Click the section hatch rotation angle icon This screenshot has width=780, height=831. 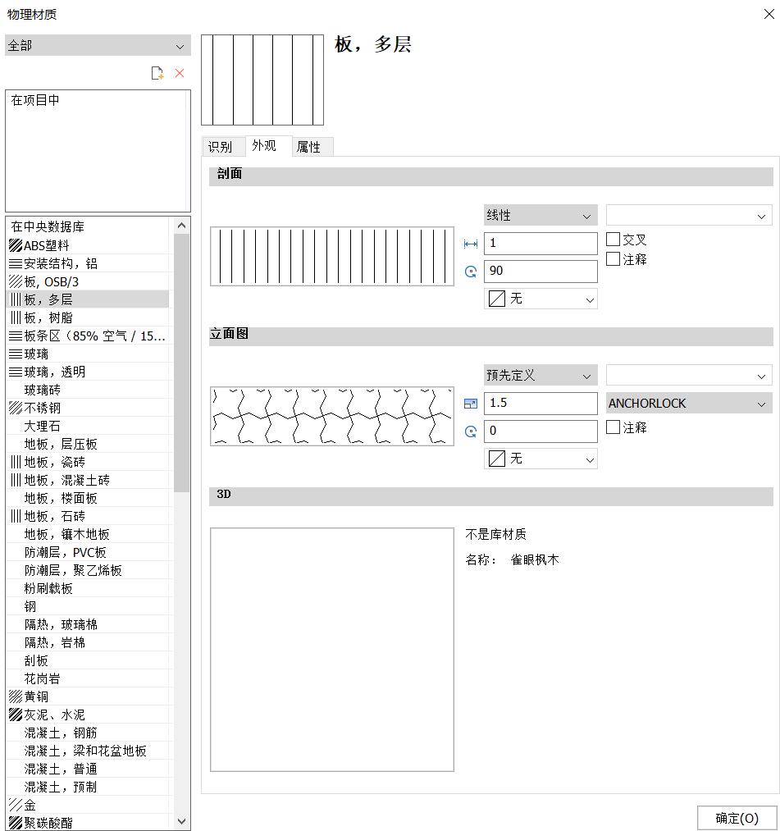pyautogui.click(x=471, y=272)
